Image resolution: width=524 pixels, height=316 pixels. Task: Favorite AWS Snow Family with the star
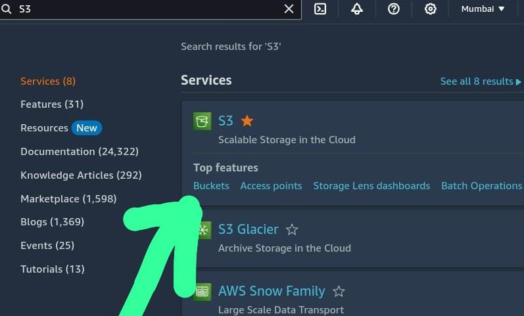tap(339, 291)
